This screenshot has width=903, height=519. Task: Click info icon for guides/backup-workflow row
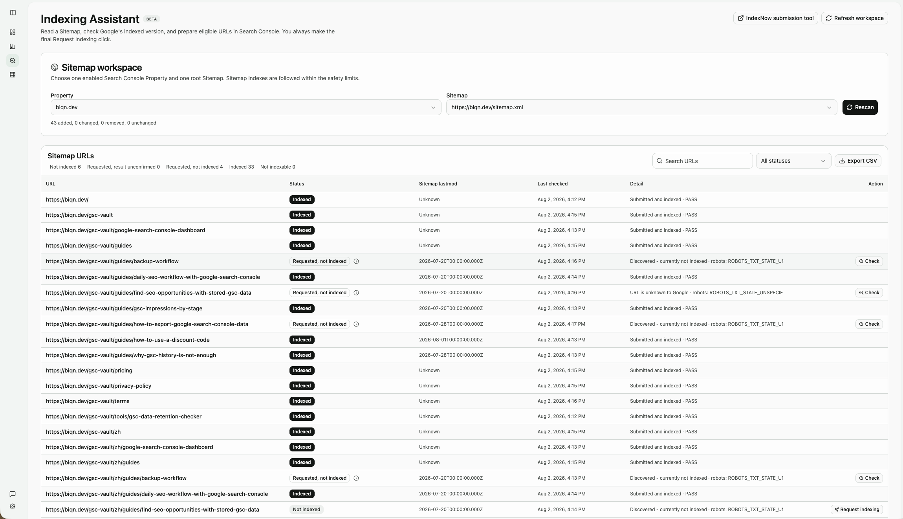pyautogui.click(x=356, y=261)
